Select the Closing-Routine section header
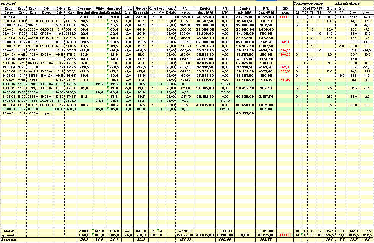This screenshot has width=374, height=243. coord(308,3)
